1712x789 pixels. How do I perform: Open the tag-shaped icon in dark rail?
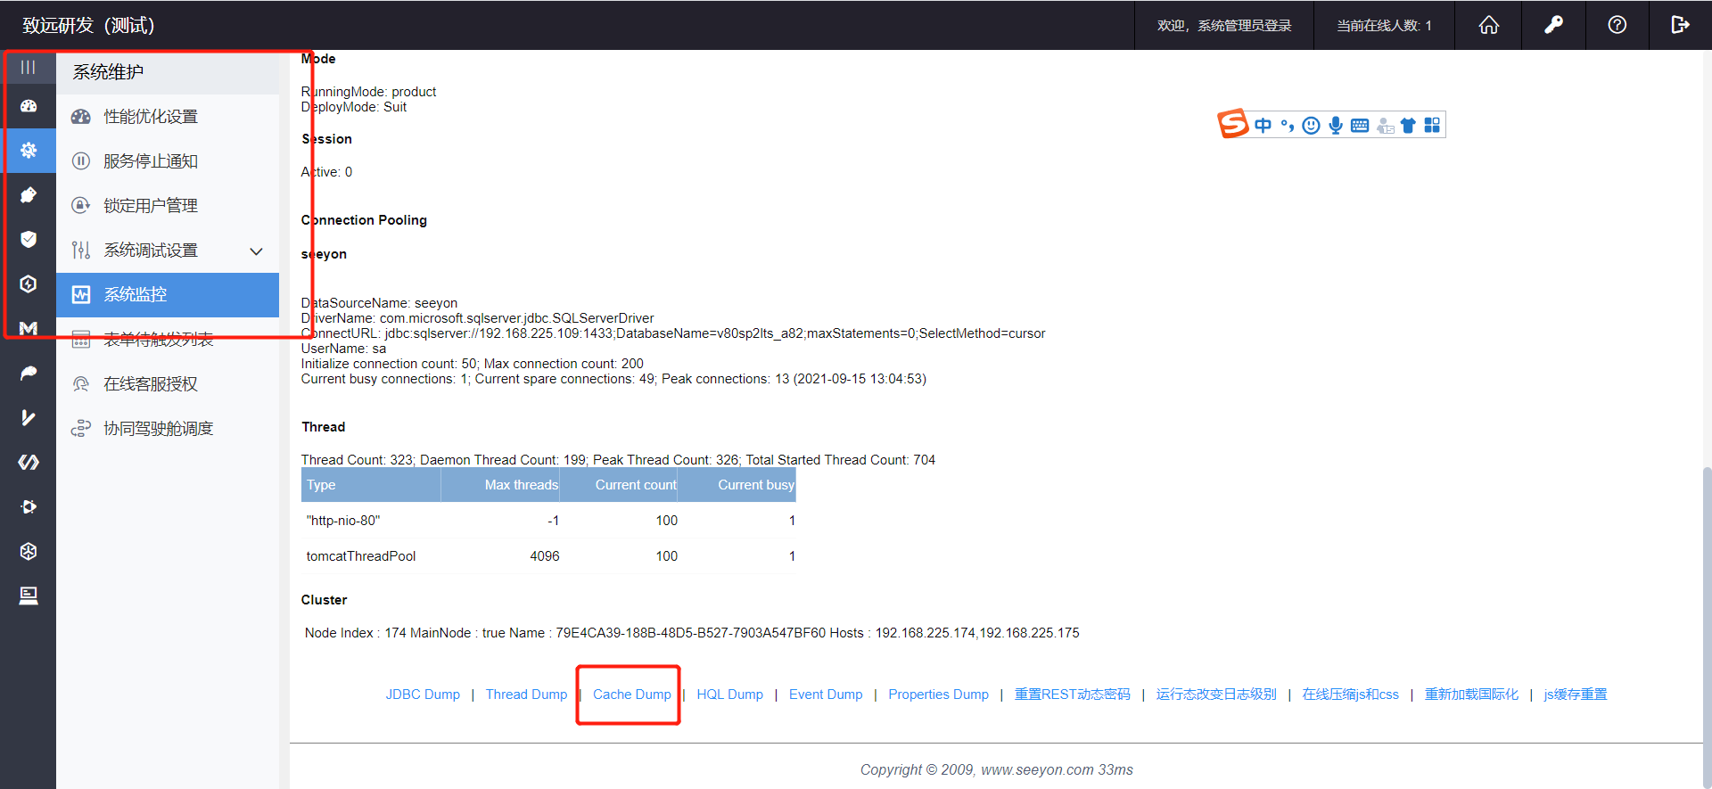29,194
